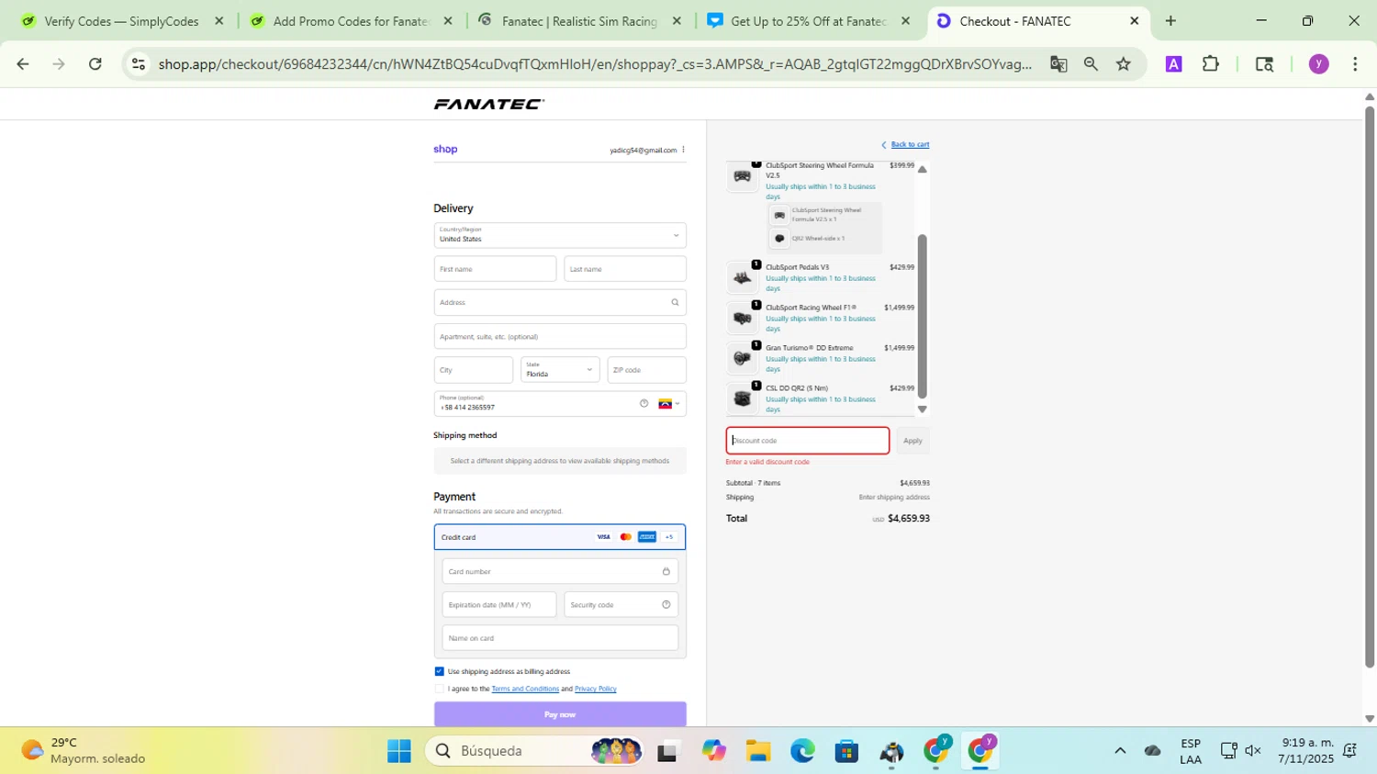Focus the Discount code field
This screenshot has width=1377, height=774.
[x=808, y=441]
